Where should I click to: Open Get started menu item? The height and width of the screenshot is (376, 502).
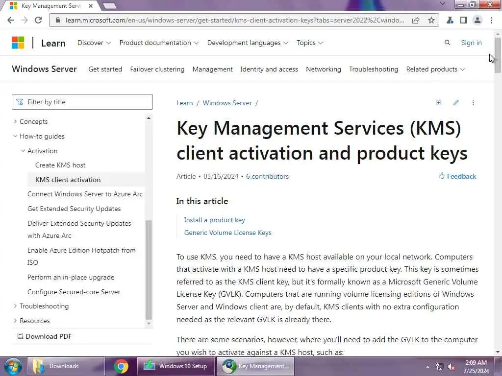click(105, 69)
